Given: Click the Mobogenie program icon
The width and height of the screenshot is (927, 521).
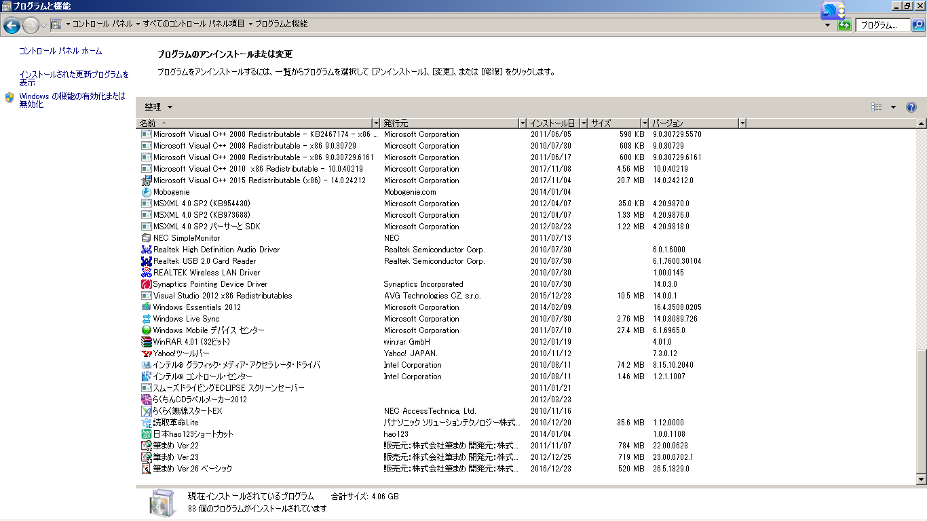Looking at the screenshot, I should (146, 192).
